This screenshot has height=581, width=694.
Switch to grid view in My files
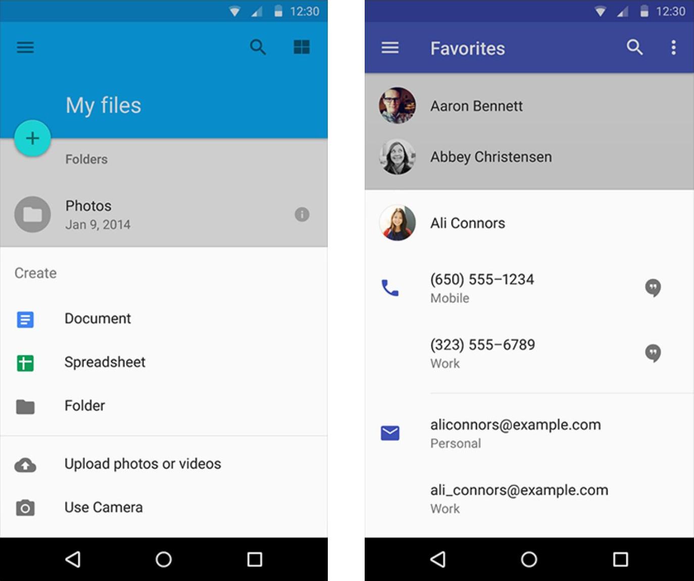pyautogui.click(x=302, y=47)
